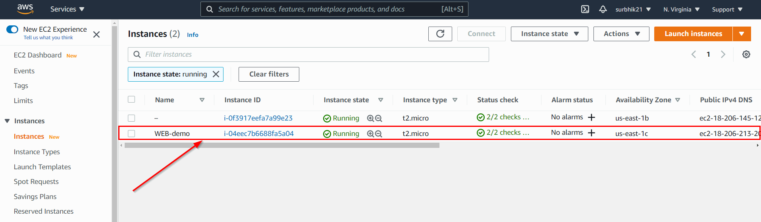Viewport: 761px width, 222px height.
Task: Open the AWS home logo
Action: [x=25, y=9]
